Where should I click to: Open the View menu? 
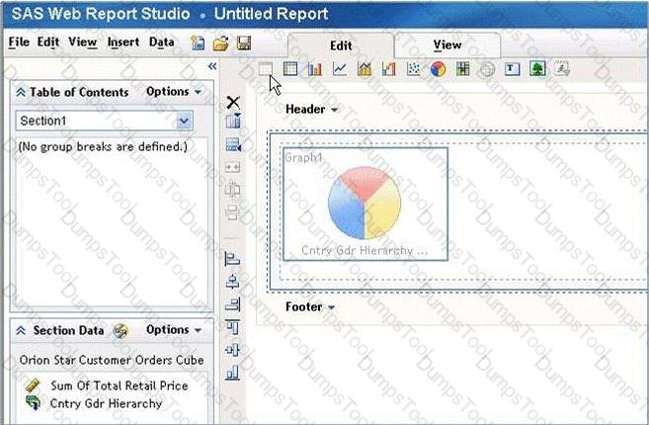(82, 42)
